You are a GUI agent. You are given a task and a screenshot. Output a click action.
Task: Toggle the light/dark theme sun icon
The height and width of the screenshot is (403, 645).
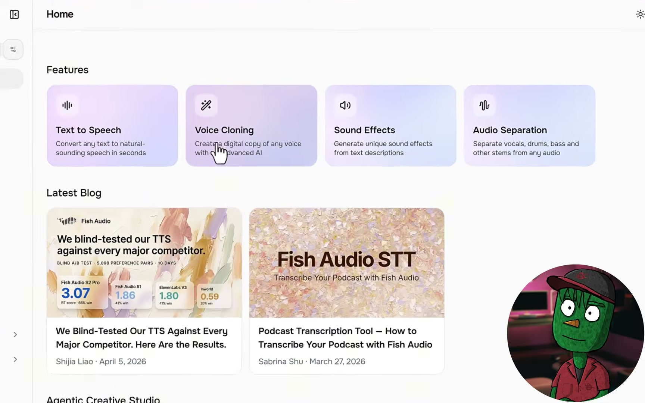pyautogui.click(x=640, y=15)
